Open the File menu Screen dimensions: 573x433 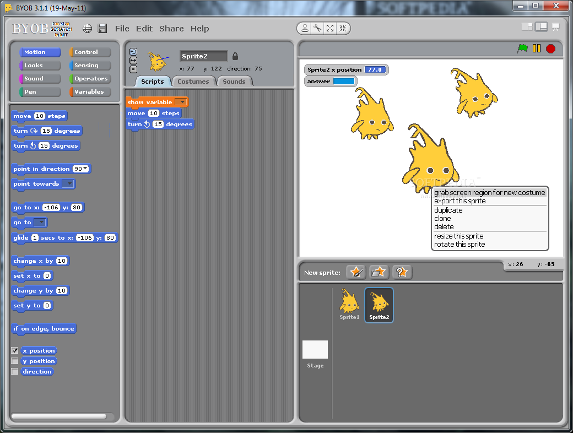122,29
